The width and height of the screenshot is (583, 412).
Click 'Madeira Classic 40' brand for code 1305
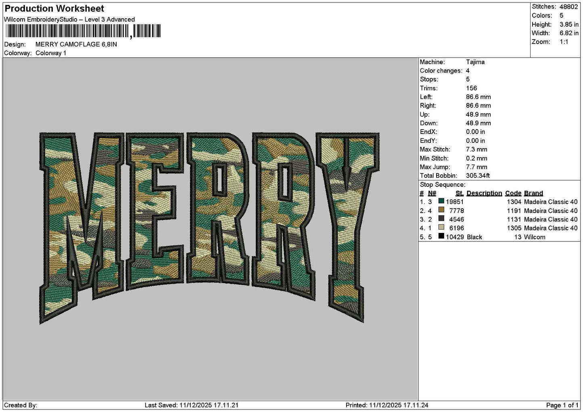pos(551,228)
